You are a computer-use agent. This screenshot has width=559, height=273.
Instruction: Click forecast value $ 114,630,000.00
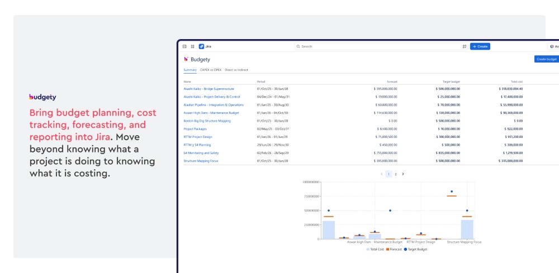385,113
